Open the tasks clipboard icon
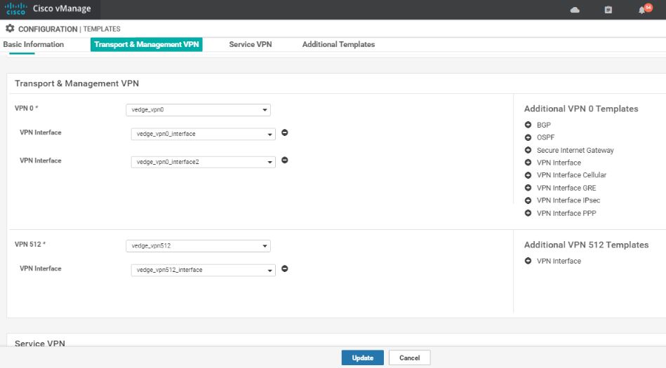666x368 pixels. (608, 10)
